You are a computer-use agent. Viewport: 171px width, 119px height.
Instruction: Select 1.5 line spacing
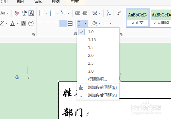[98, 48]
